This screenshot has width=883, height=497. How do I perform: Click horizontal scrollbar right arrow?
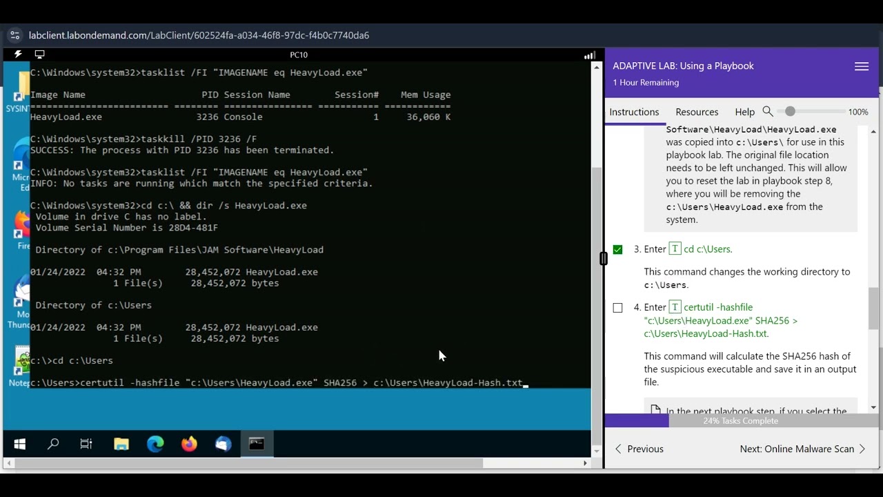tap(586, 463)
